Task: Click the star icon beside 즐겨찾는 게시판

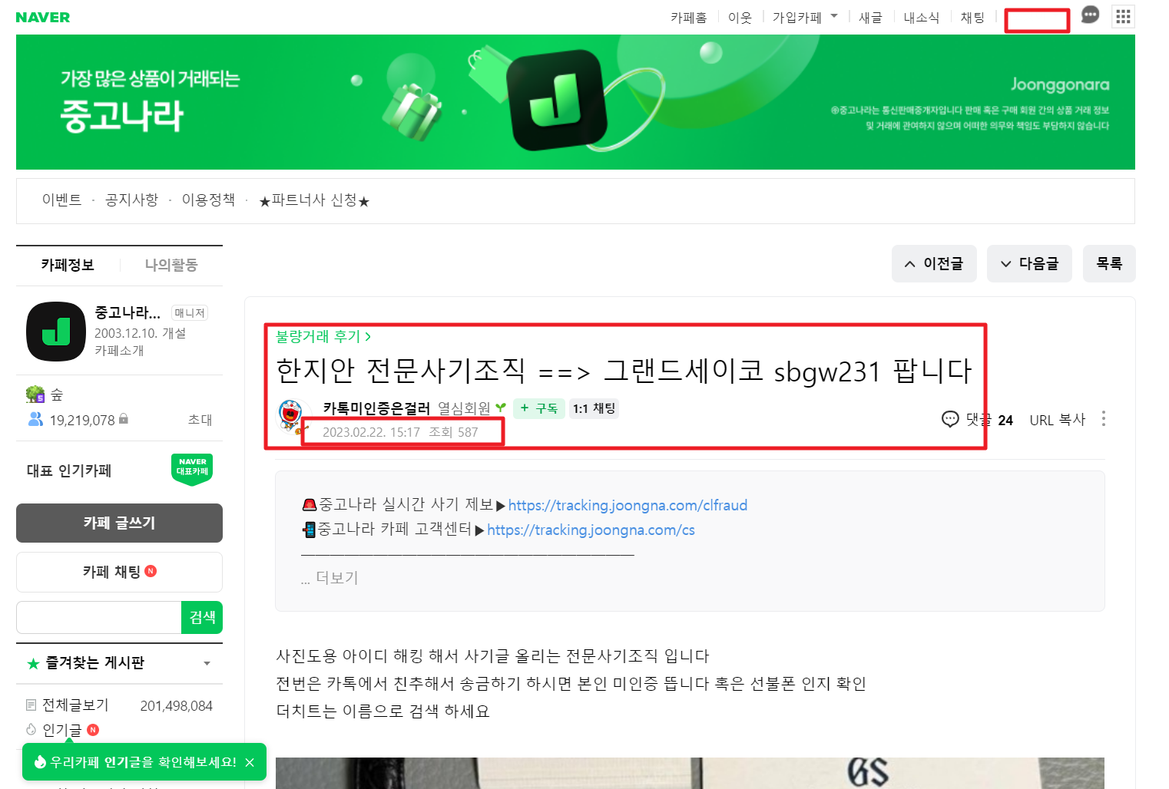Action: tap(33, 663)
